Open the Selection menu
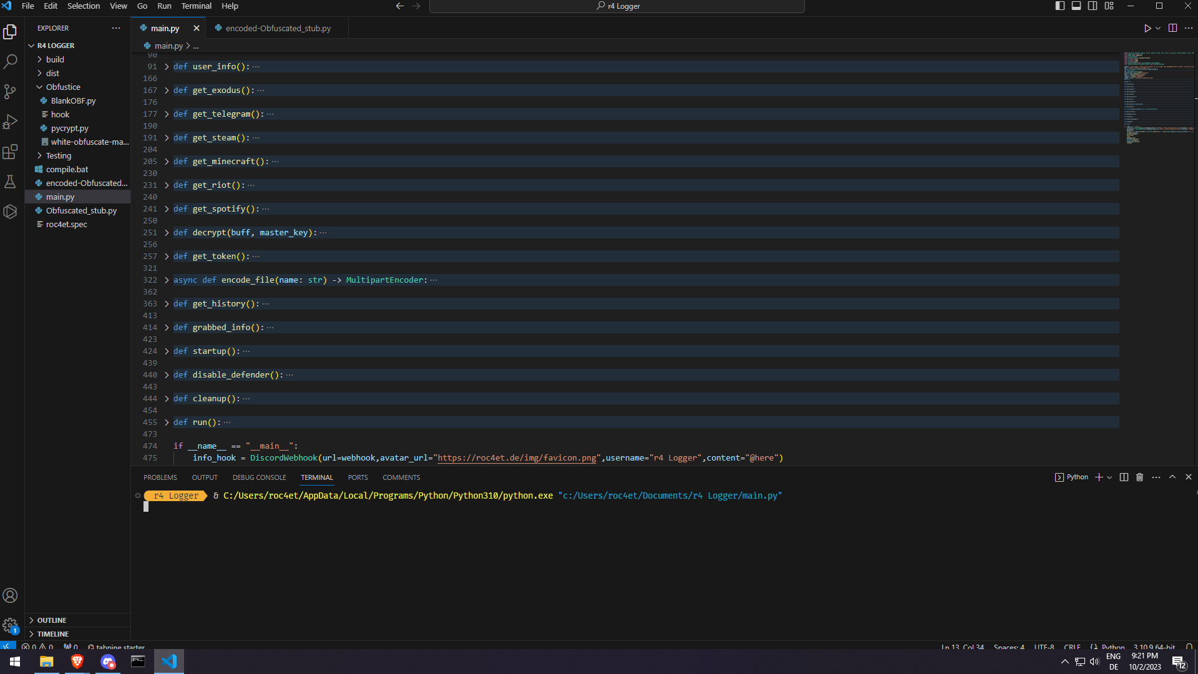The height and width of the screenshot is (674, 1198). coord(84,6)
